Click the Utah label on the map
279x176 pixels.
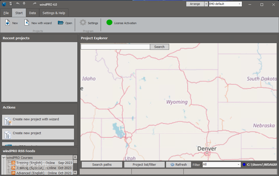tap(130, 158)
